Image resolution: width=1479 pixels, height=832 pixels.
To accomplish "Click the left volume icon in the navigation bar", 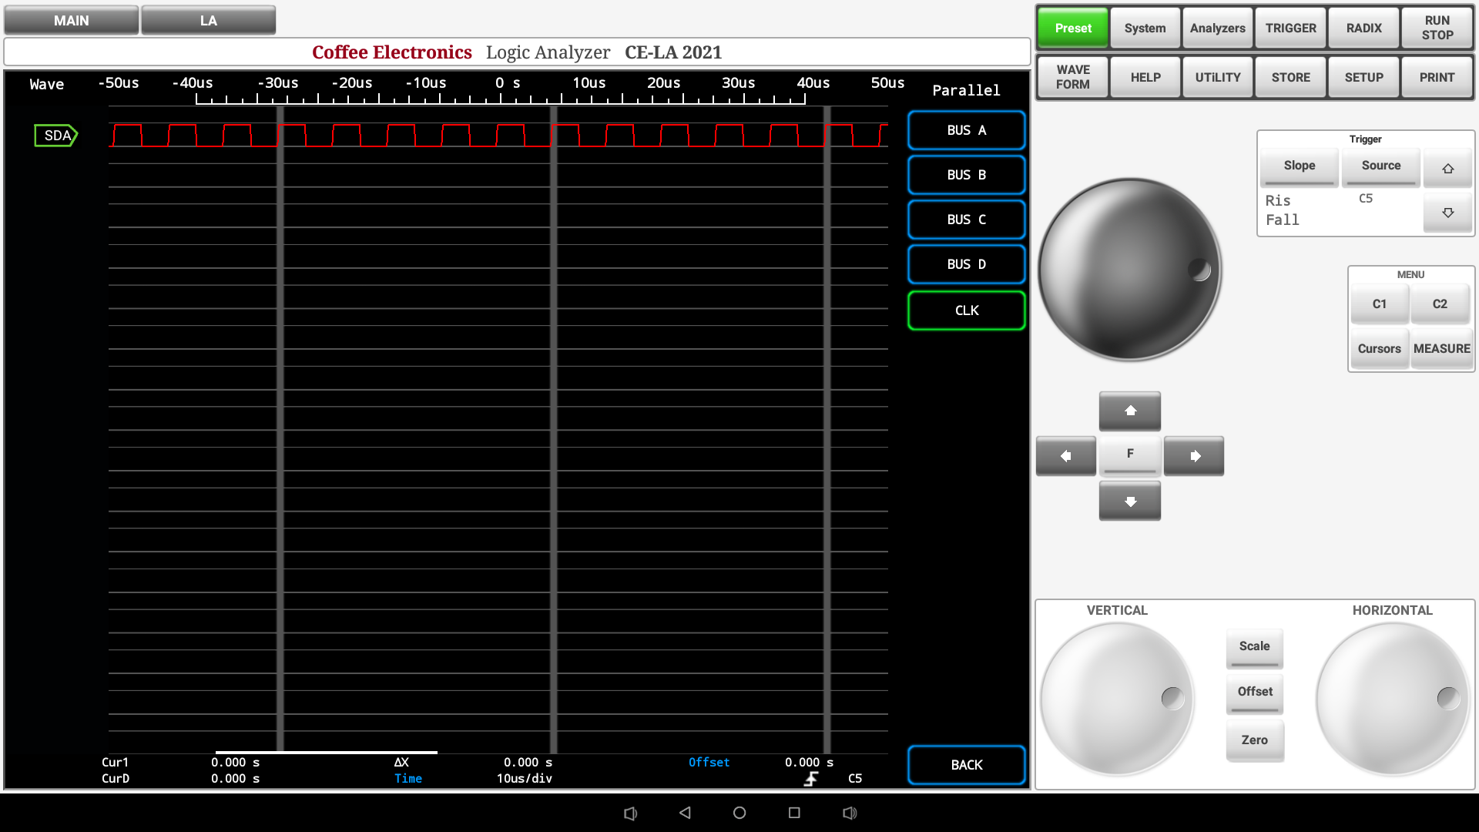I will tap(631, 813).
